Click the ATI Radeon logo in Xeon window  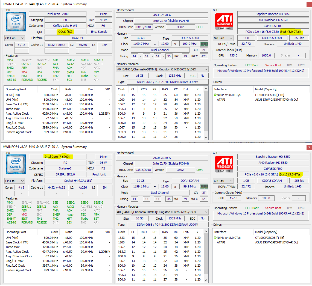(224, 21)
